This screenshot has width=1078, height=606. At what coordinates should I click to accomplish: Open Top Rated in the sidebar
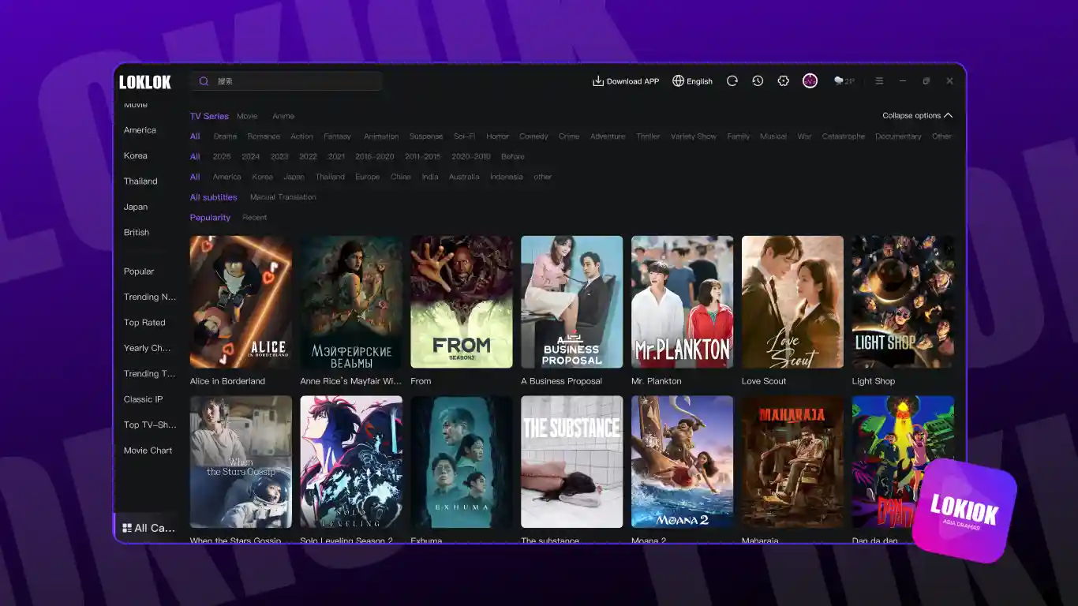click(144, 323)
